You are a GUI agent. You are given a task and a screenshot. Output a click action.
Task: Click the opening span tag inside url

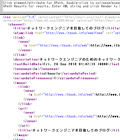pyautogui.click(x=29, y=112)
